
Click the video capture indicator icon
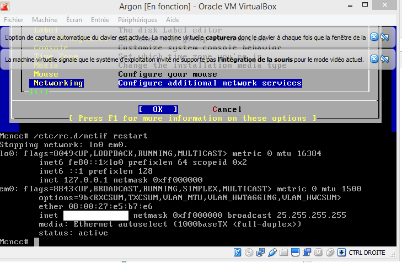click(307, 253)
